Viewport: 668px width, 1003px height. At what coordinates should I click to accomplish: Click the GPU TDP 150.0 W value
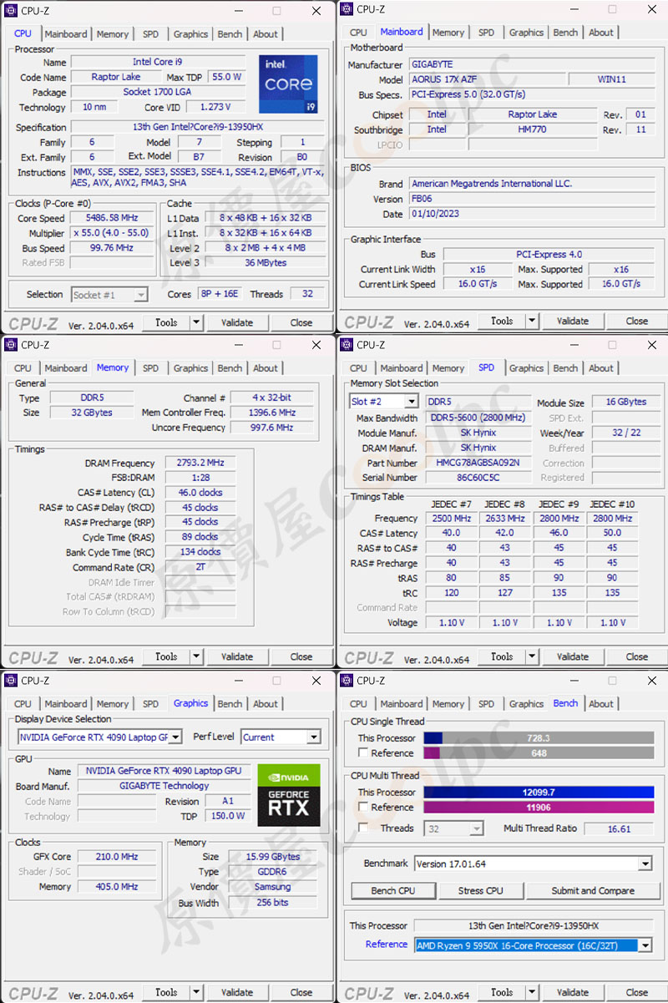click(x=228, y=816)
